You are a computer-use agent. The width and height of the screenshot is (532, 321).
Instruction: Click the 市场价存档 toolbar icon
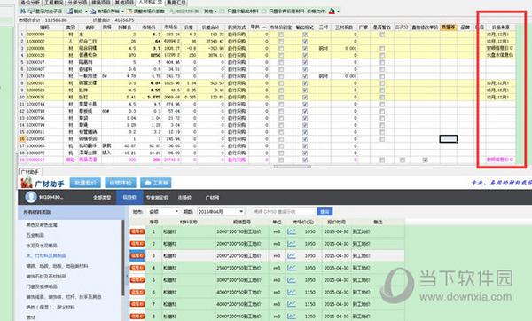(93, 12)
